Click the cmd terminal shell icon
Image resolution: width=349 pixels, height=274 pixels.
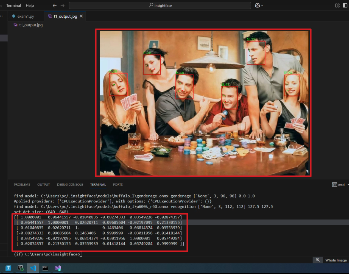pyautogui.click(x=335, y=185)
